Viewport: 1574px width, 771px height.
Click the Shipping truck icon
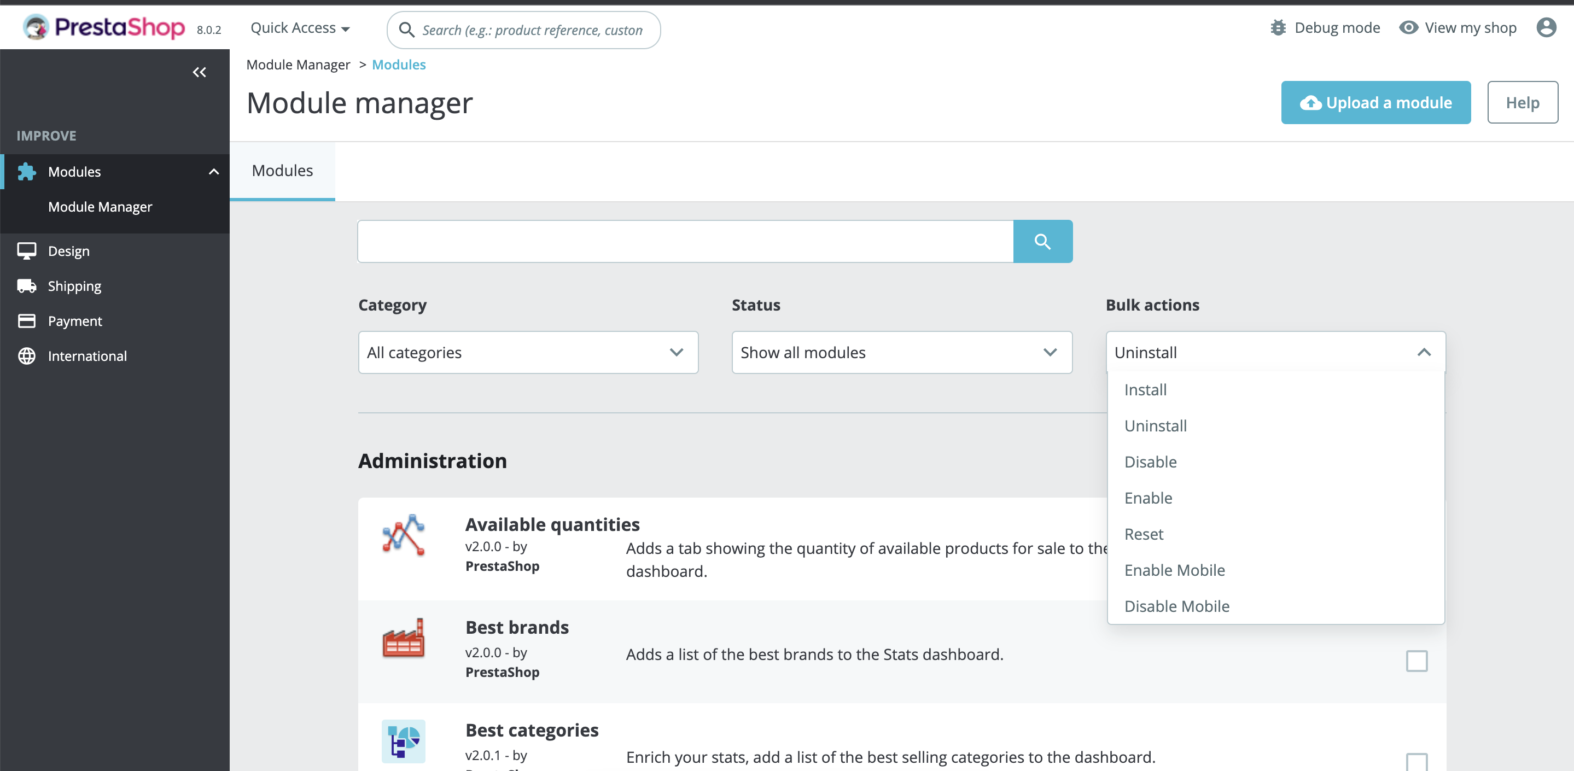point(27,285)
